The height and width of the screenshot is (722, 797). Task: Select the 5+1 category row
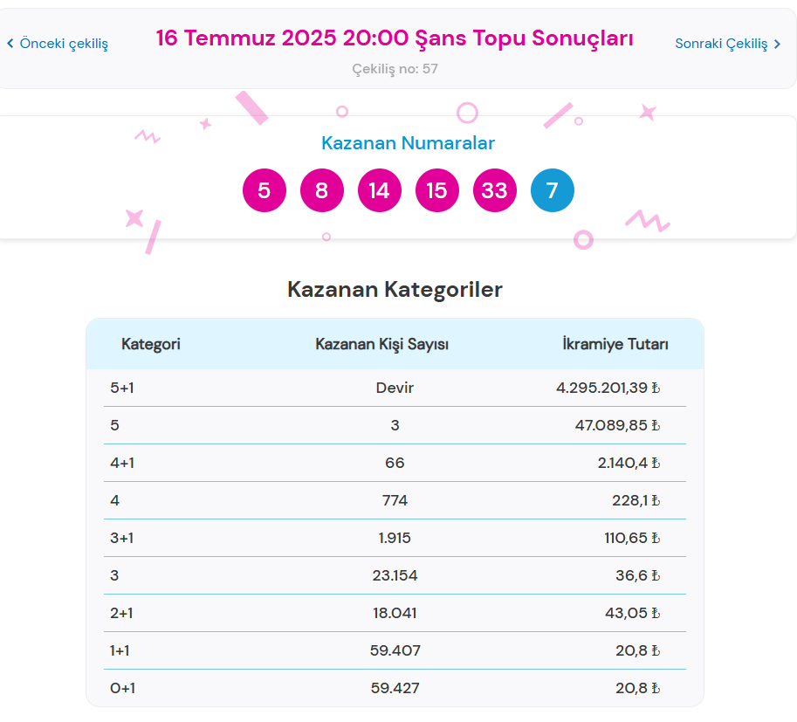pos(122,388)
